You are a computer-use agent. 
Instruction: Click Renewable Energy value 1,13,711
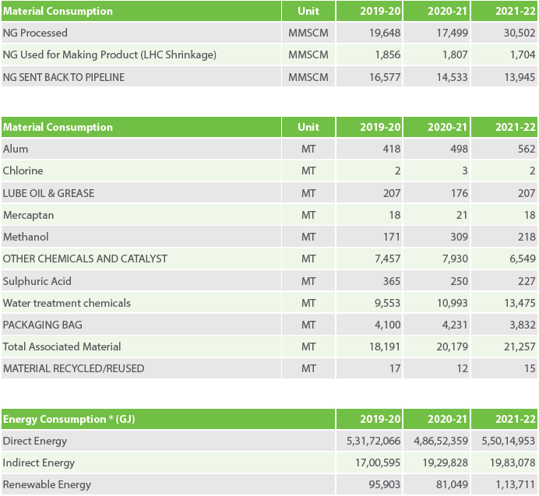pyautogui.click(x=516, y=484)
